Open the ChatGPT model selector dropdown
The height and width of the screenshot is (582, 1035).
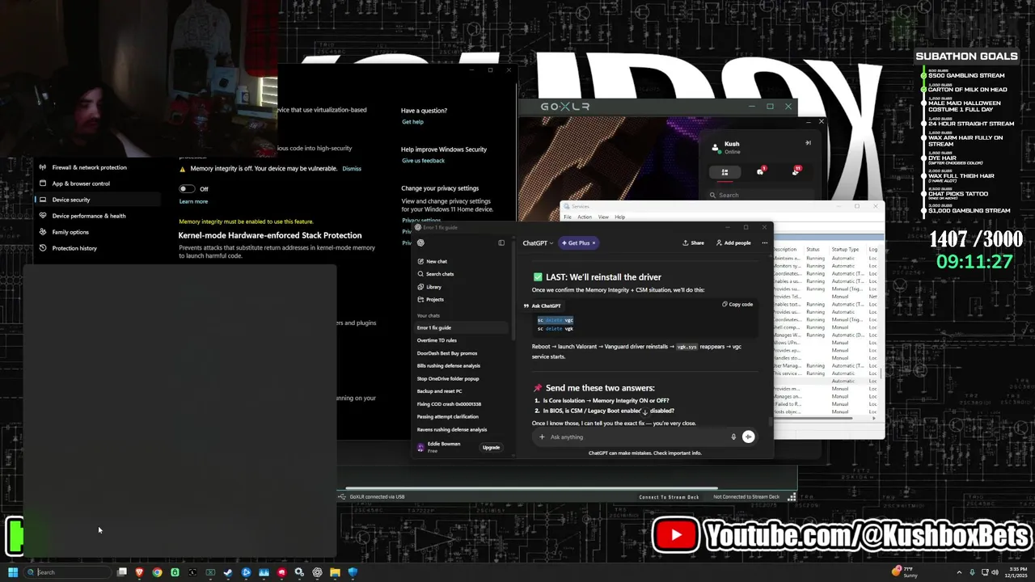(538, 242)
